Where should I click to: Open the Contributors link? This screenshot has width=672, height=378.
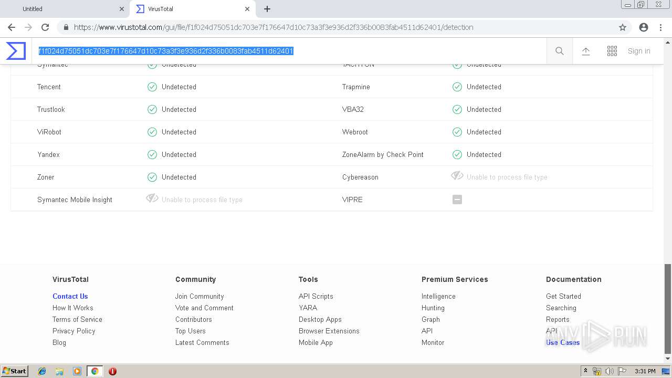pyautogui.click(x=194, y=319)
